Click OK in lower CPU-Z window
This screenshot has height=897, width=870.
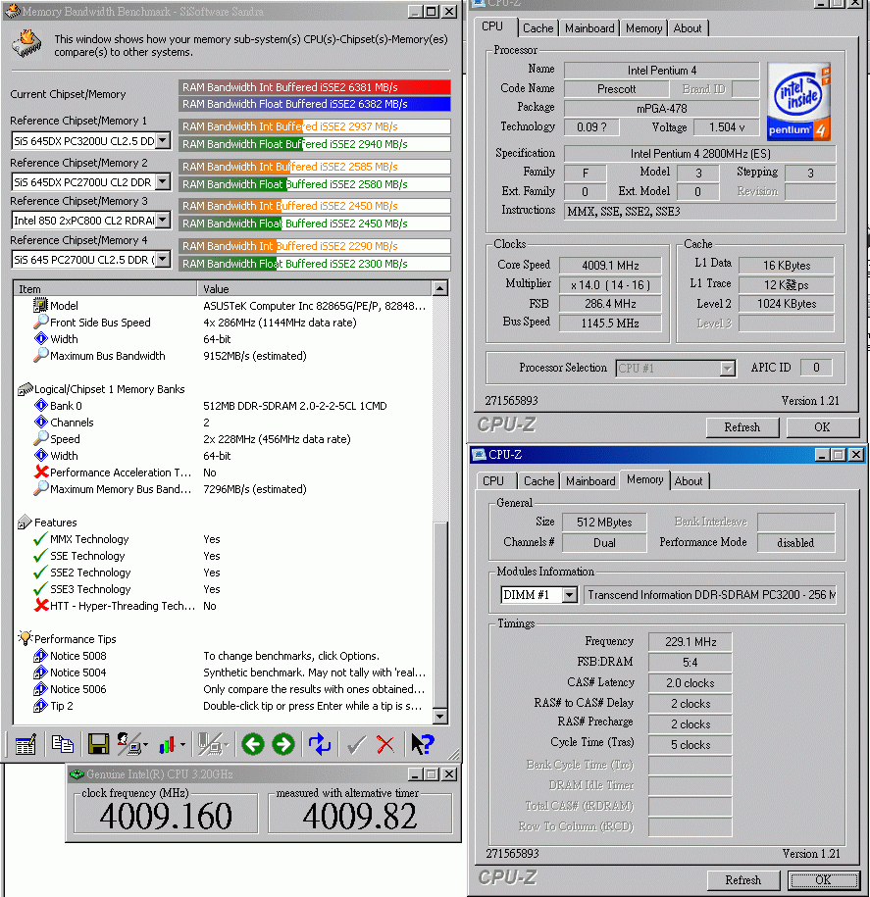pos(824,879)
